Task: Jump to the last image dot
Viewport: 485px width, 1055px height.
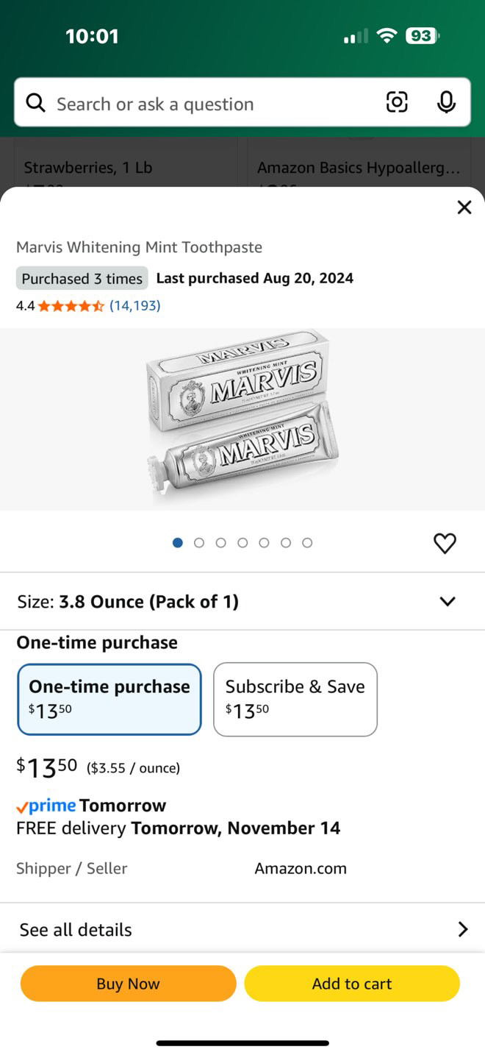Action: point(307,543)
